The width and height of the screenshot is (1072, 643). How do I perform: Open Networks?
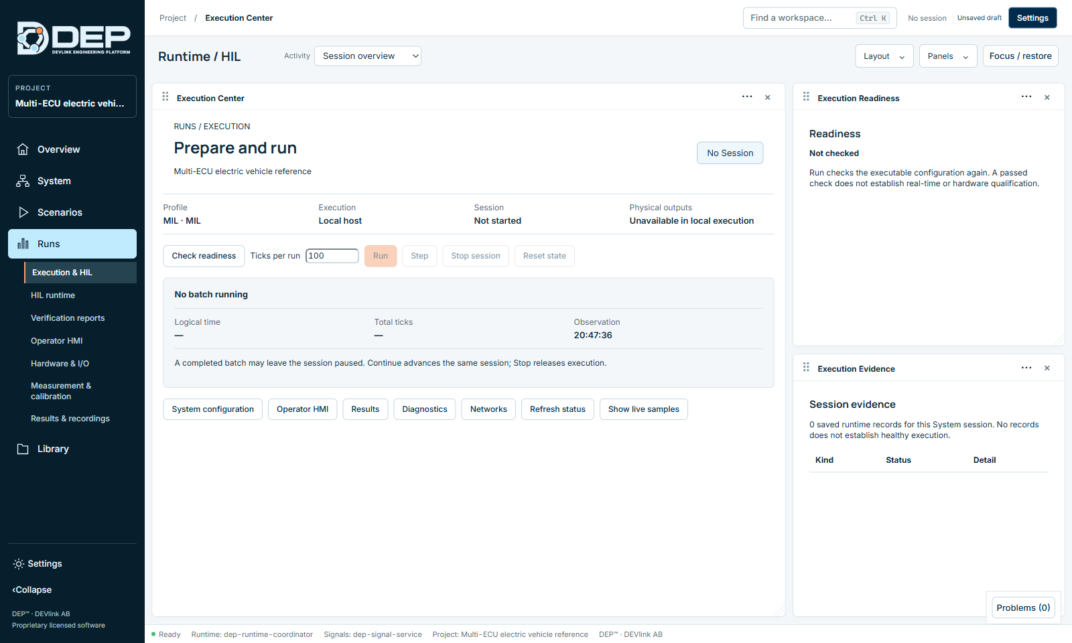[488, 409]
